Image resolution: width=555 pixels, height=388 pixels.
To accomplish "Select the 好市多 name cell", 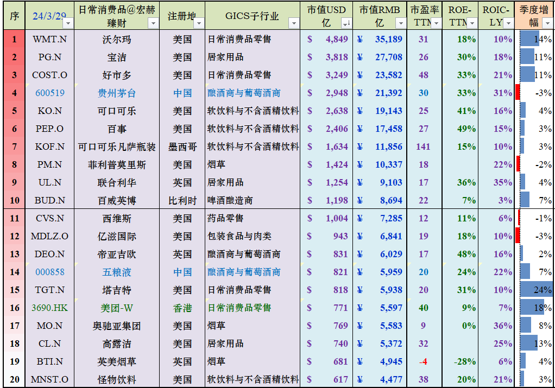I will [x=117, y=75].
